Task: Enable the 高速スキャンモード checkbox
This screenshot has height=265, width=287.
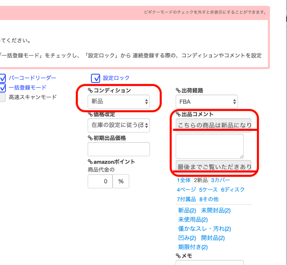Action: (x=2, y=97)
